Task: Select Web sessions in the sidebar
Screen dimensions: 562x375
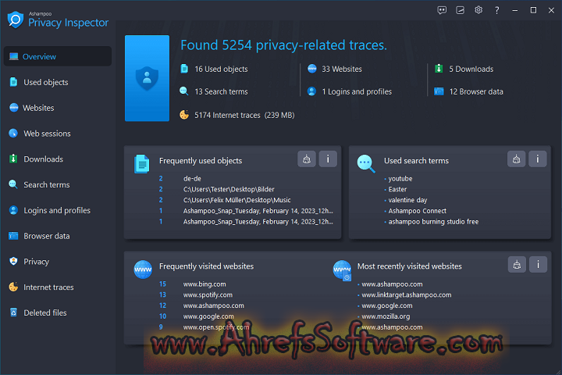Action: [47, 134]
